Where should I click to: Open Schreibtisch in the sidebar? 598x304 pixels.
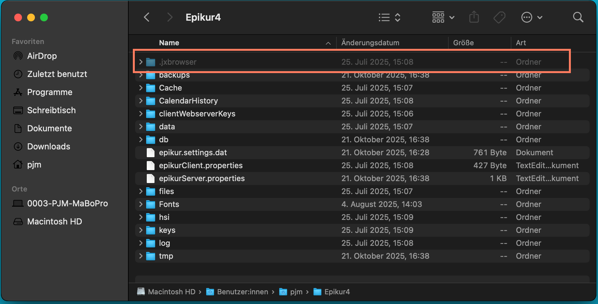click(44, 110)
